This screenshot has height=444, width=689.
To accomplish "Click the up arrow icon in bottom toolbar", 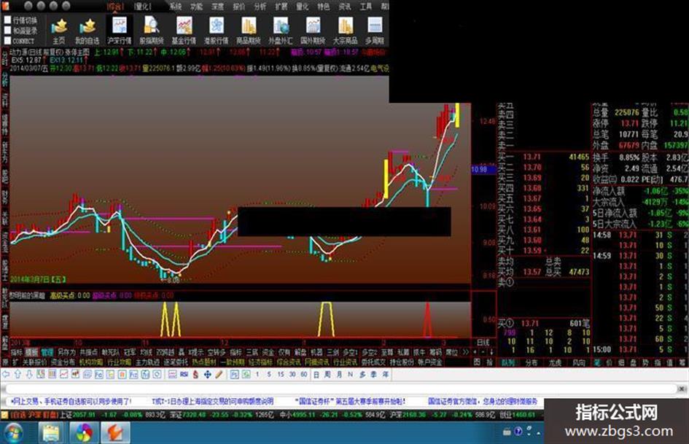I will pos(17,375).
